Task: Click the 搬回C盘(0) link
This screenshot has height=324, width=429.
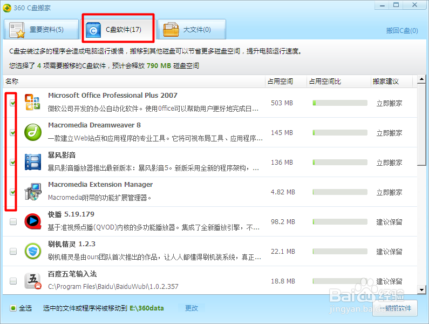Action: pyautogui.click(x=402, y=30)
